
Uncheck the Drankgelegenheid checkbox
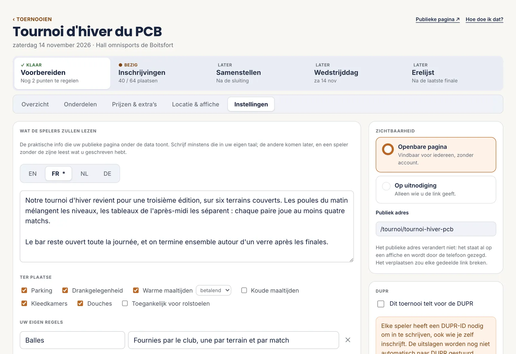(x=65, y=290)
